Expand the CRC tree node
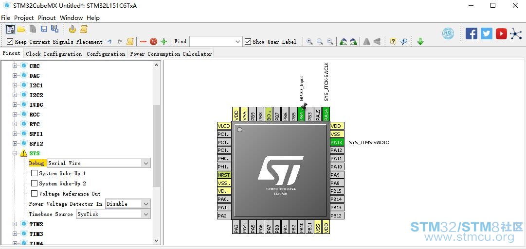This screenshot has height=249, width=526. click(15, 66)
